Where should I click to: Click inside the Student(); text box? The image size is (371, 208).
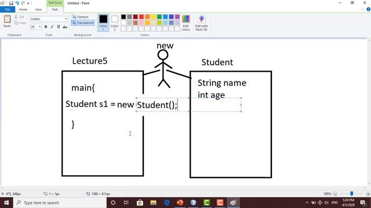click(x=189, y=105)
